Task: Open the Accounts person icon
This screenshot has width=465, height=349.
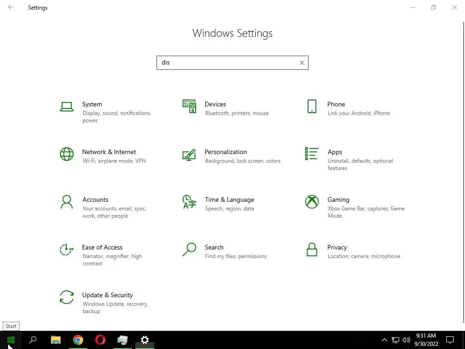Action: point(67,202)
